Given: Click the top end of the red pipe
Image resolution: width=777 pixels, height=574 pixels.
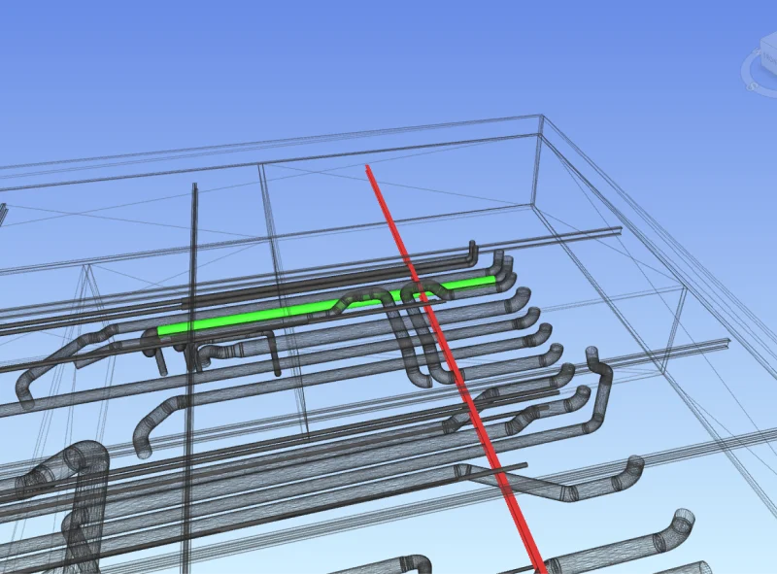Looking at the screenshot, I should tap(368, 168).
